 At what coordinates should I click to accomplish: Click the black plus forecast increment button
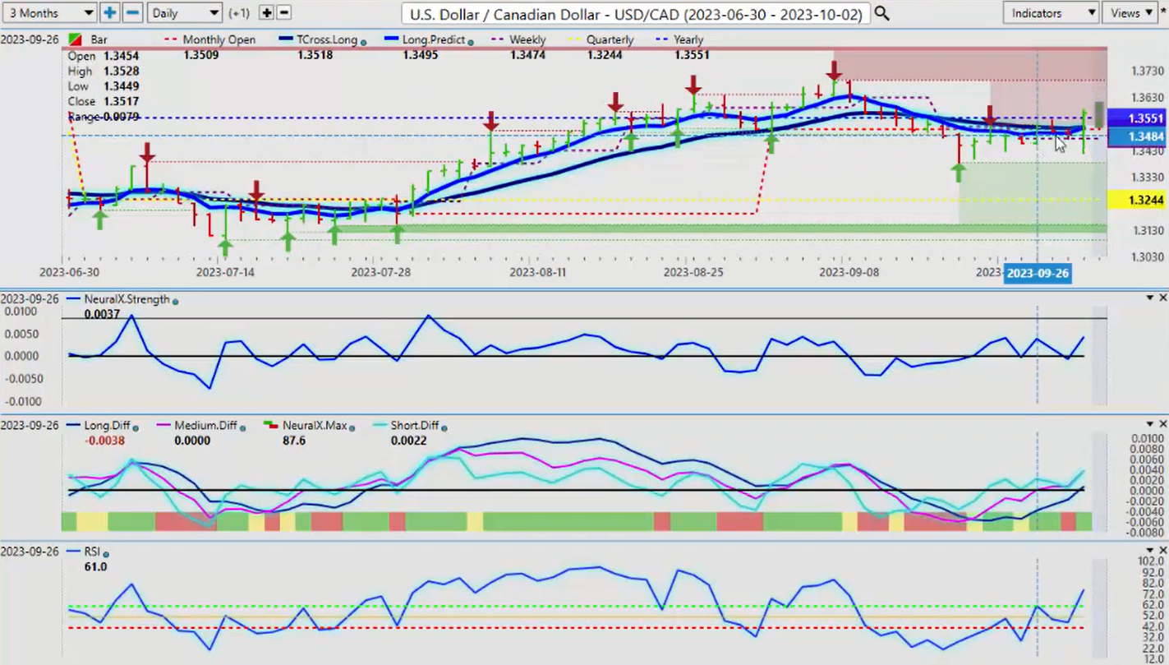pyautogui.click(x=266, y=12)
